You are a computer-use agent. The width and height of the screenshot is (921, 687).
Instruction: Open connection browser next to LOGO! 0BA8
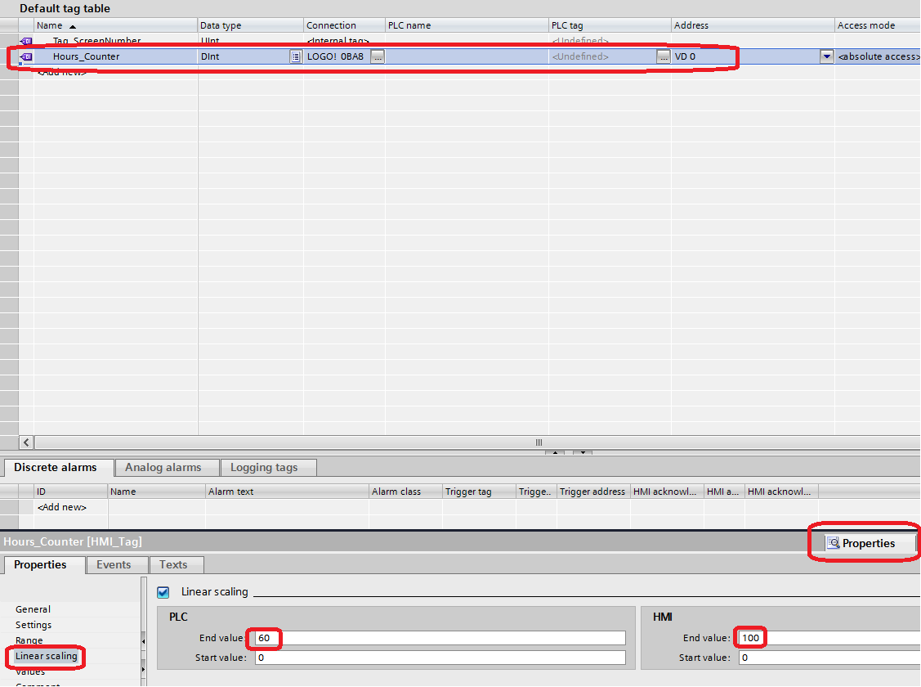pyautogui.click(x=378, y=57)
